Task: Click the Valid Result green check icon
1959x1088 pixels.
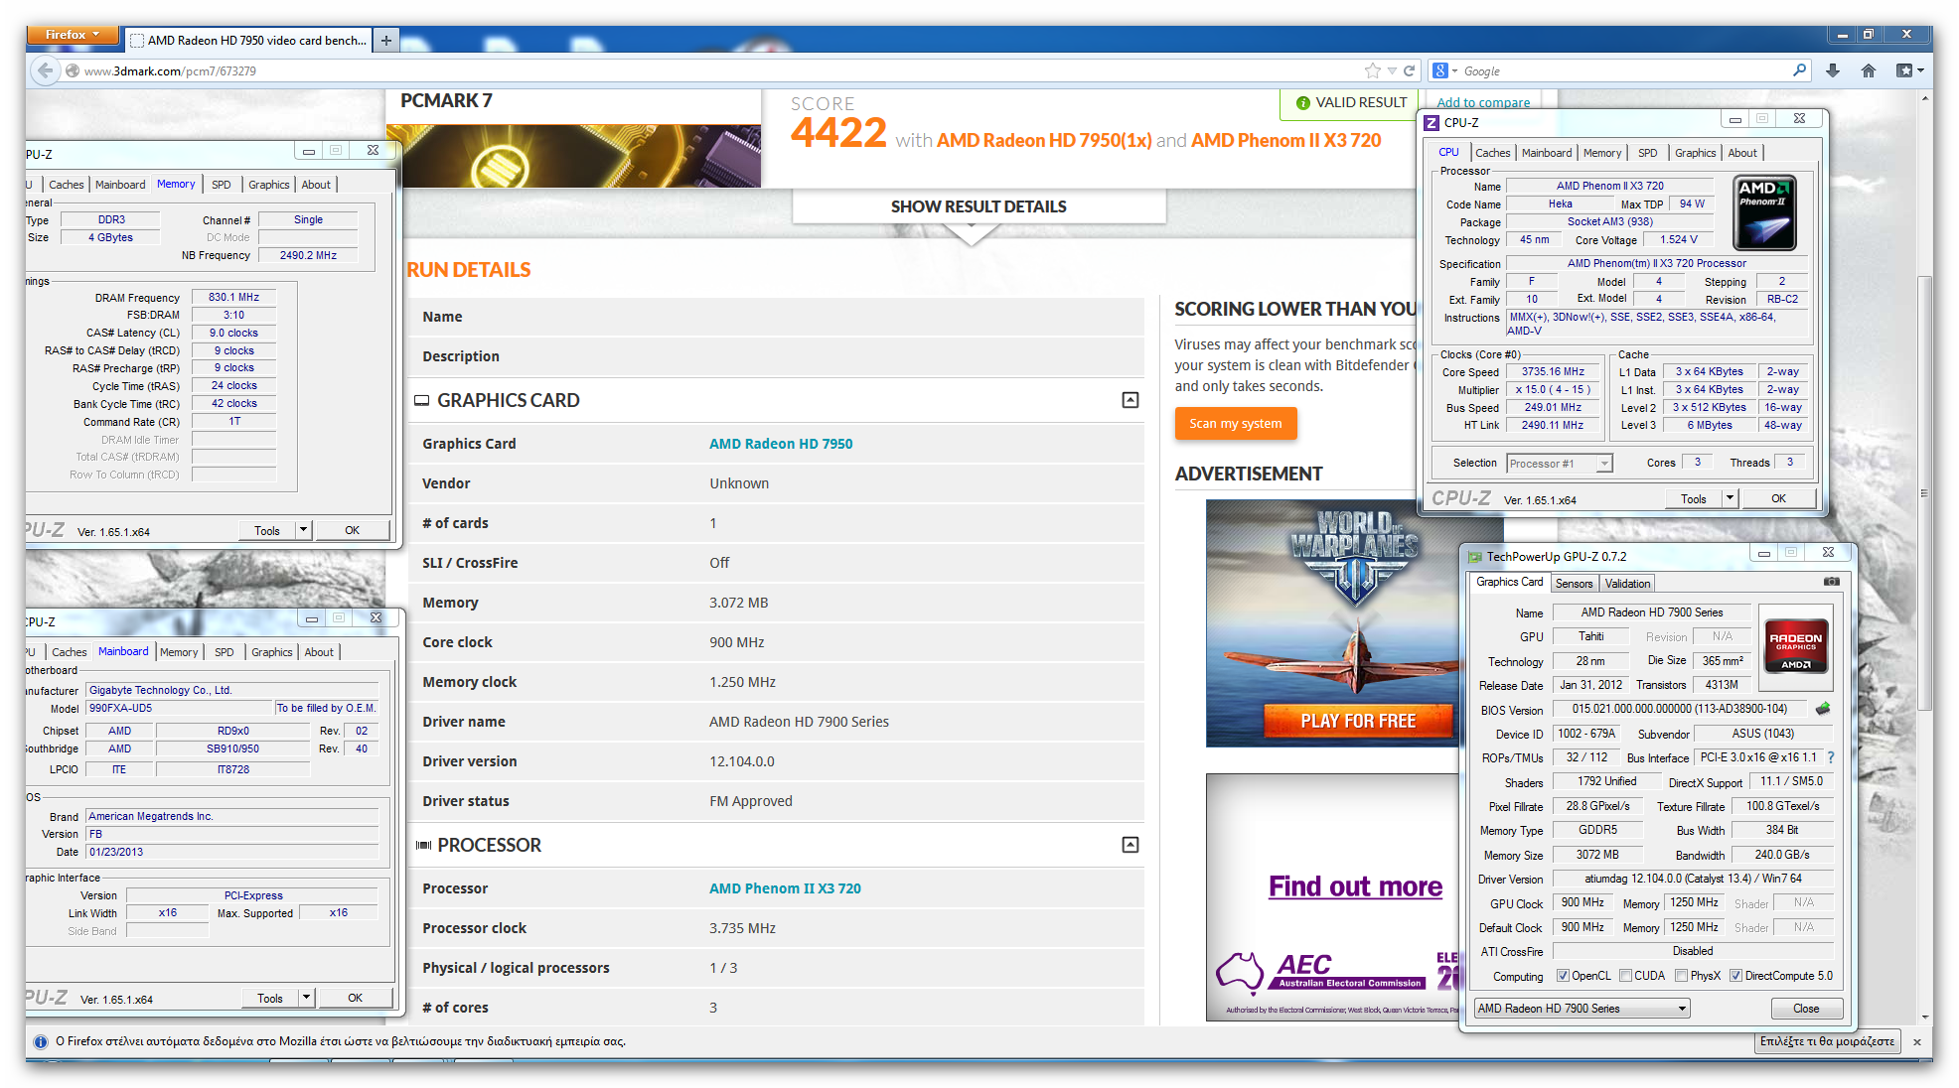Action: [x=1302, y=102]
